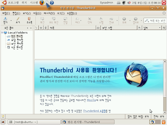Switch folder view with the left arrow
This screenshot has width=167, height=125.
[27, 28]
